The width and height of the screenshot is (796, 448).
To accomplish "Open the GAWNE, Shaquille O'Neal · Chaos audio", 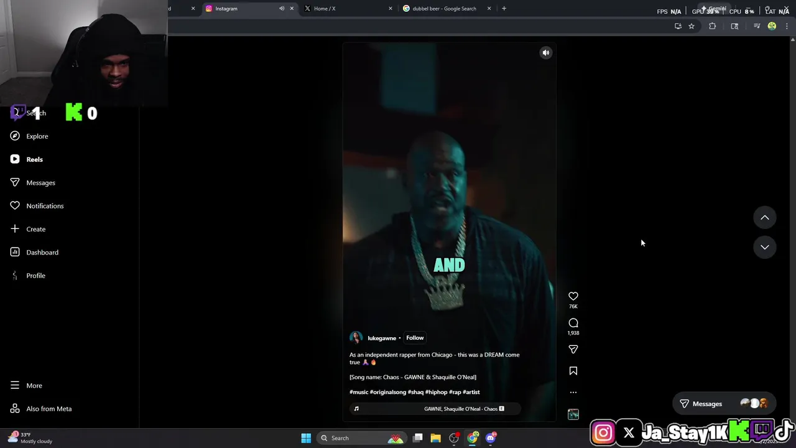I will click(x=435, y=409).
